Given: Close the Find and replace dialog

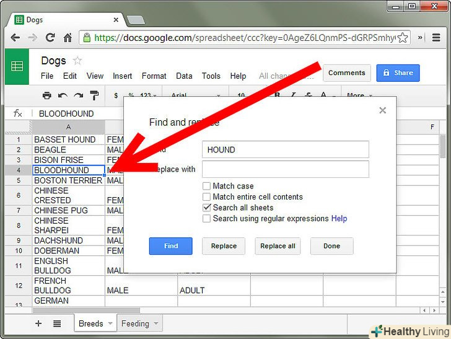Looking at the screenshot, I should (x=383, y=110).
